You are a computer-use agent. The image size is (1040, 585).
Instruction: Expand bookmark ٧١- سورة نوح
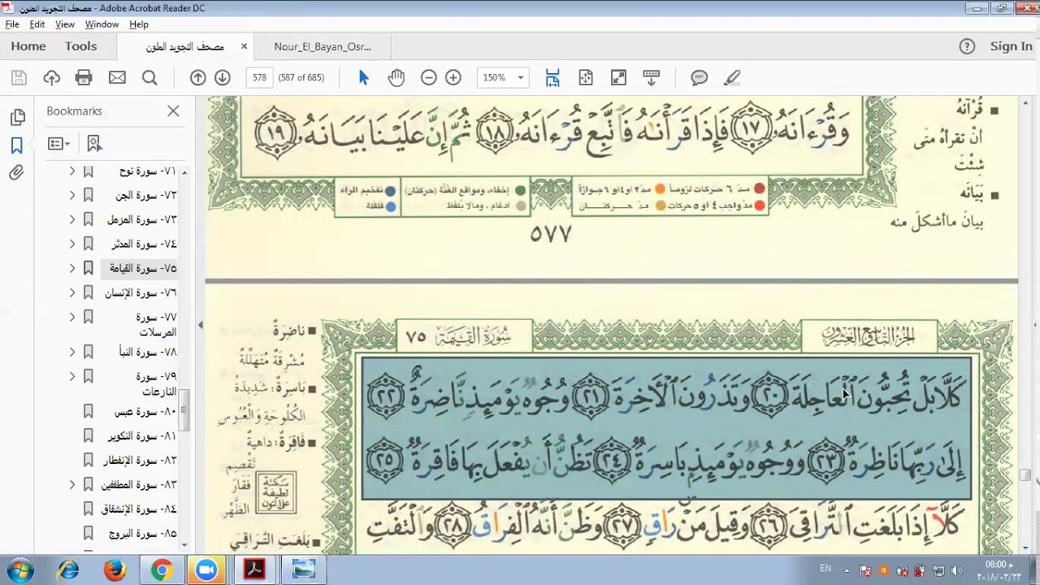pyautogui.click(x=72, y=171)
